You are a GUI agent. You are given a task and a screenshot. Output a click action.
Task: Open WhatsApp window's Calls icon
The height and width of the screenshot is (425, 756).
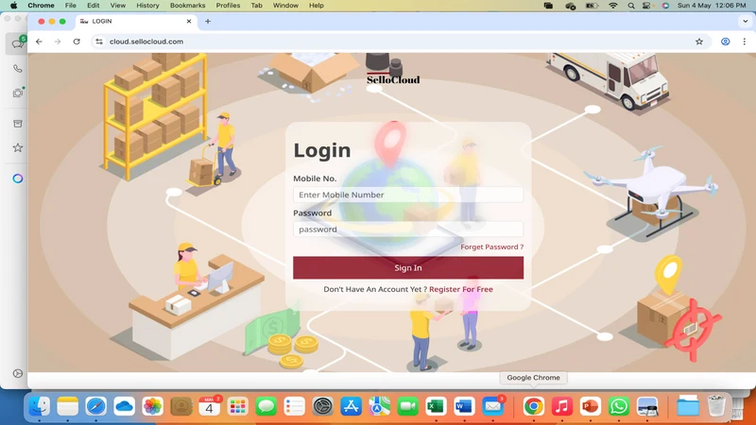click(18, 68)
